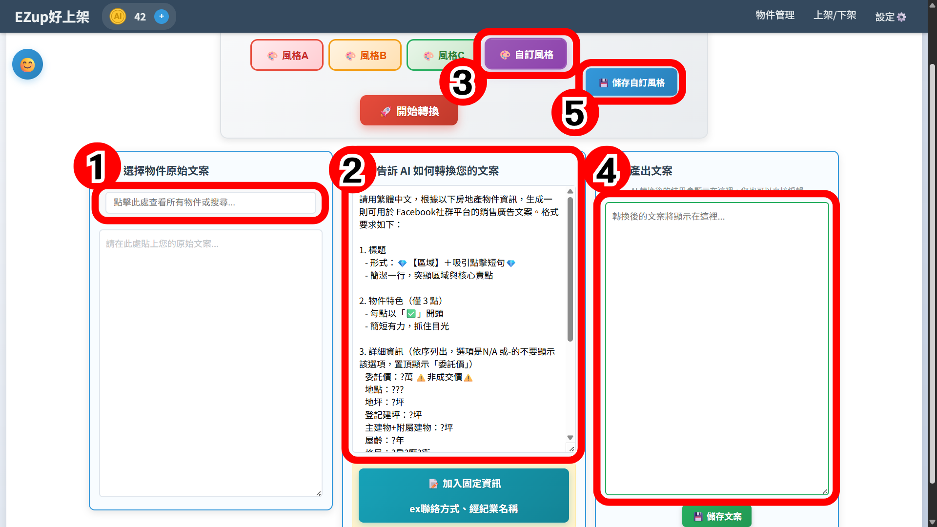Select the 風格A style

tap(287, 55)
